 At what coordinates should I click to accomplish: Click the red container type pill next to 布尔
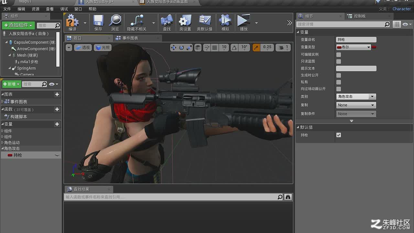coord(374,47)
